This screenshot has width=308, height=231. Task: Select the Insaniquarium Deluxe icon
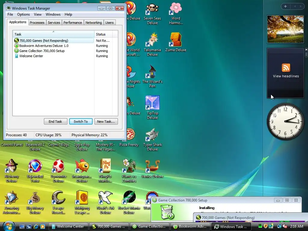click(82, 171)
